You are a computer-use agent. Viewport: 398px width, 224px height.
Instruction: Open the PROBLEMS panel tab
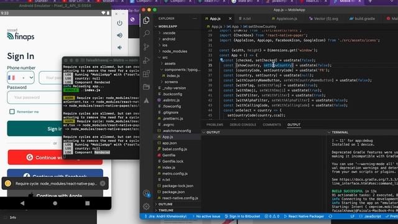(215, 124)
